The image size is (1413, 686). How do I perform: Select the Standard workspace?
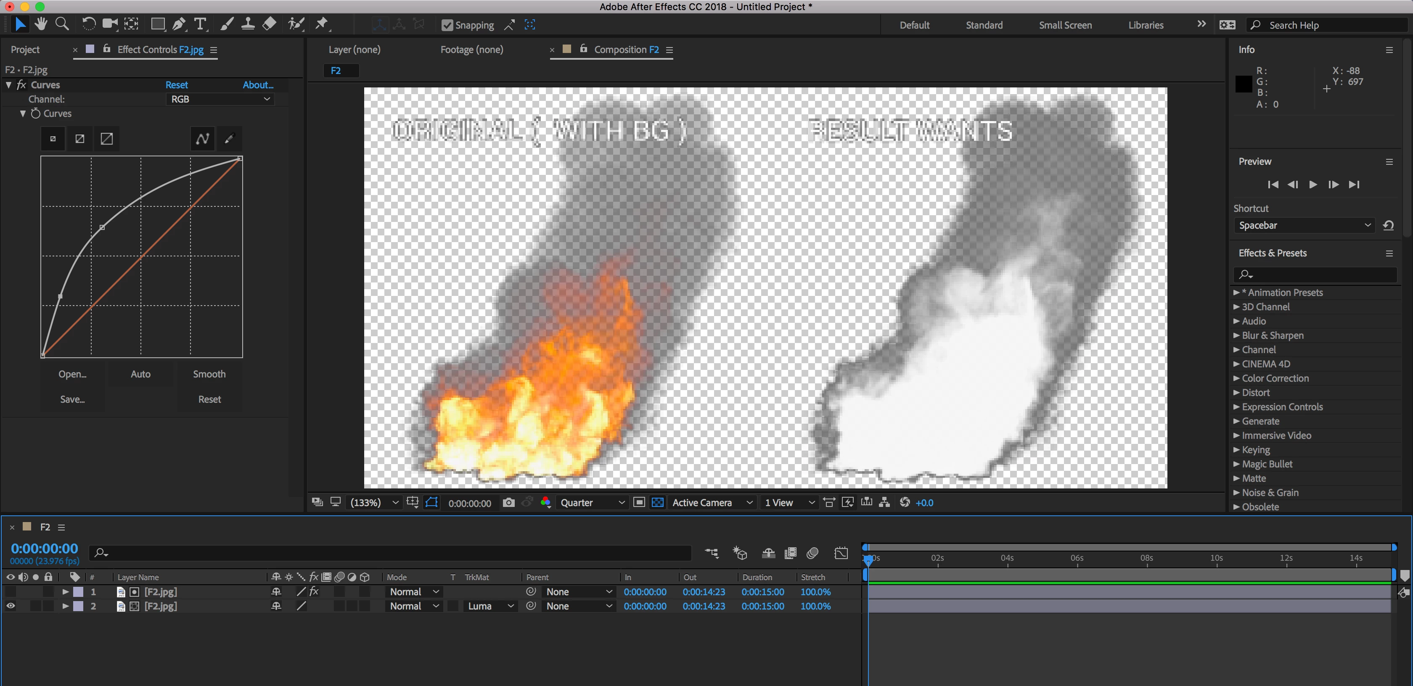(x=984, y=25)
